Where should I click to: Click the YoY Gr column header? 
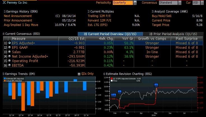click(124, 38)
